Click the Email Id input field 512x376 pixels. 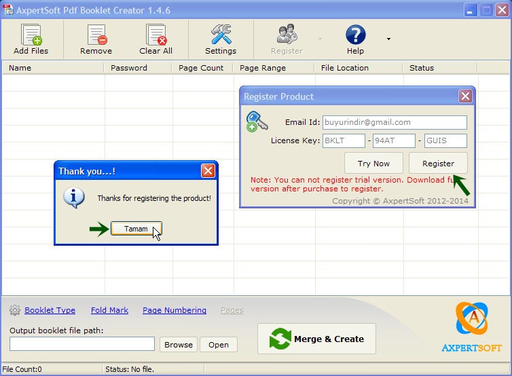click(395, 122)
